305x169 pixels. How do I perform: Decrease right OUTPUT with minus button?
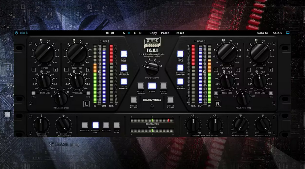pos(216,70)
